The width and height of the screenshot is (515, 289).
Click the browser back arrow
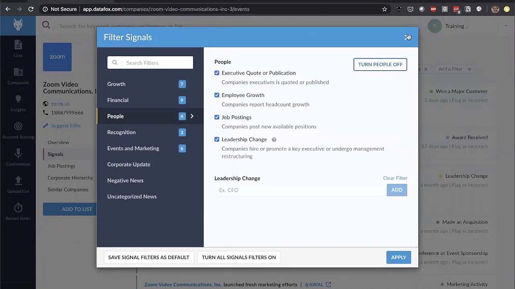[x=8, y=9]
